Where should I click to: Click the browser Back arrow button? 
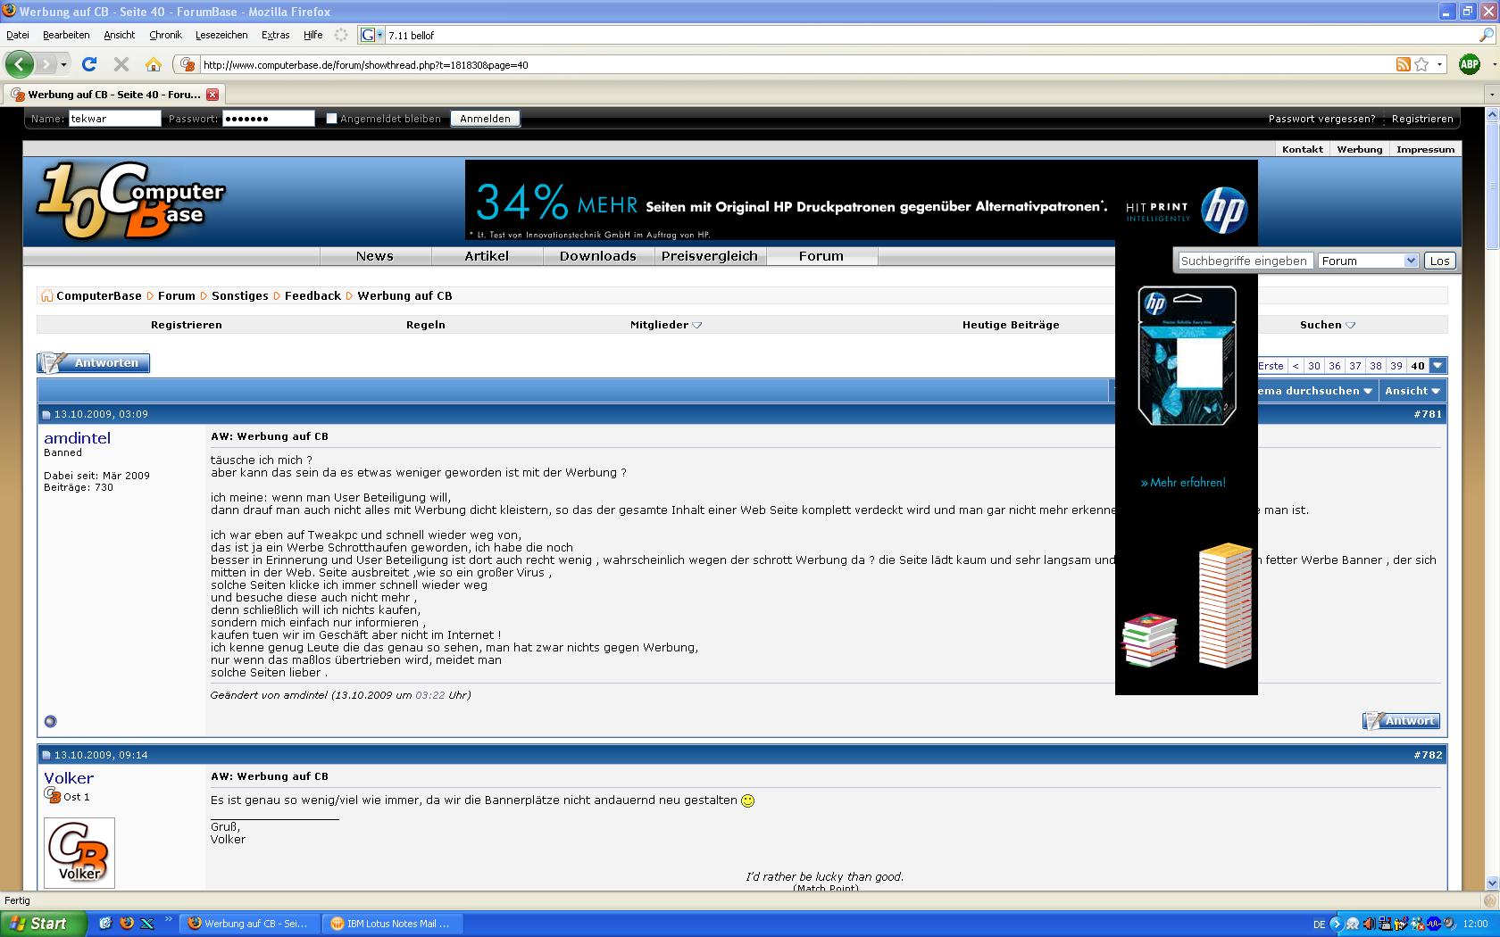(20, 64)
